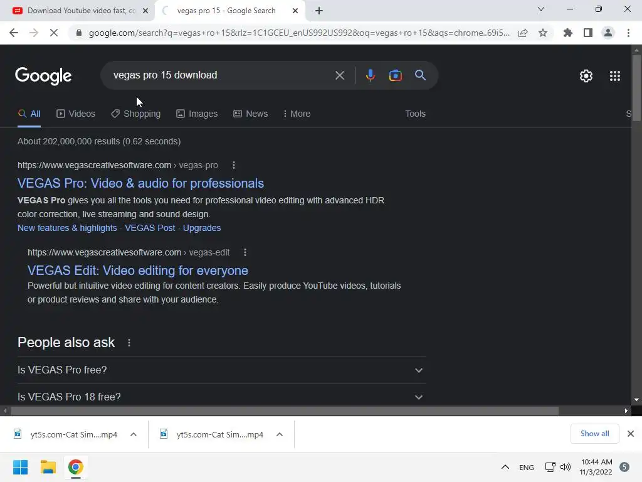Open the clock showing 10:44 AM
642x482 pixels.
pos(596,467)
